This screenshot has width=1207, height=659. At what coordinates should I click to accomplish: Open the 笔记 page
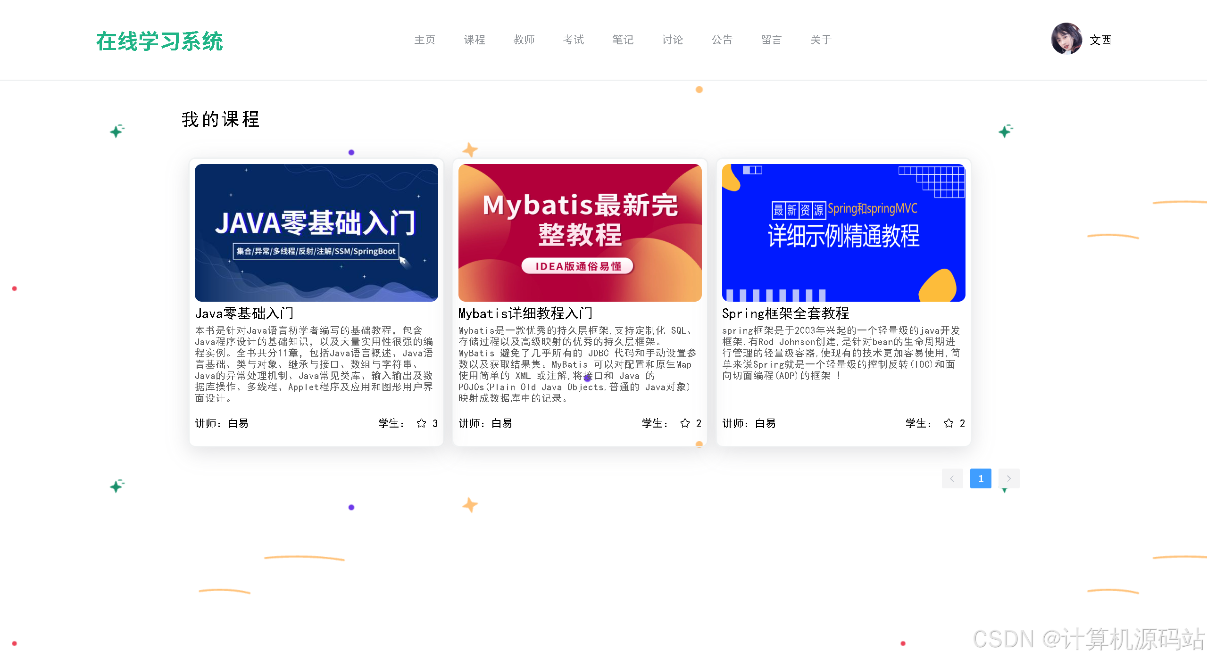tap(622, 40)
